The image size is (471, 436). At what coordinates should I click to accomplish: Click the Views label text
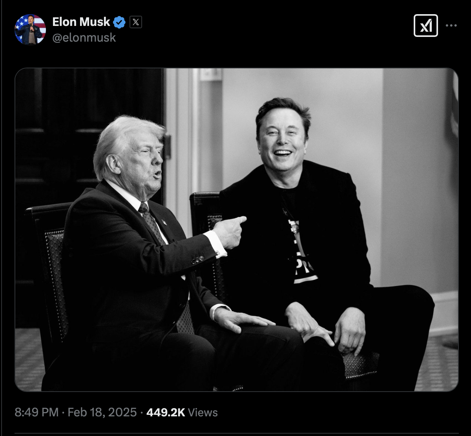coord(203,412)
